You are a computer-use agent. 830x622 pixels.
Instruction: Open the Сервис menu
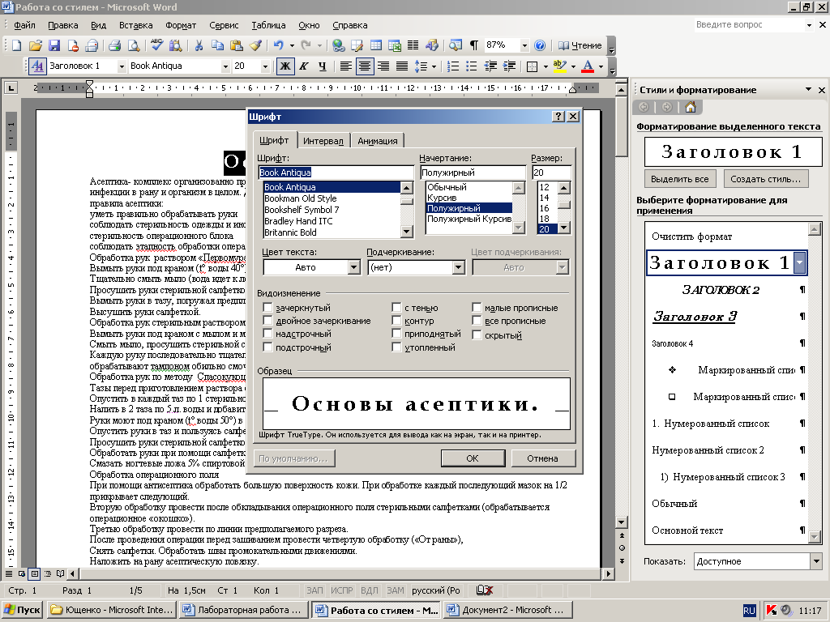point(224,25)
